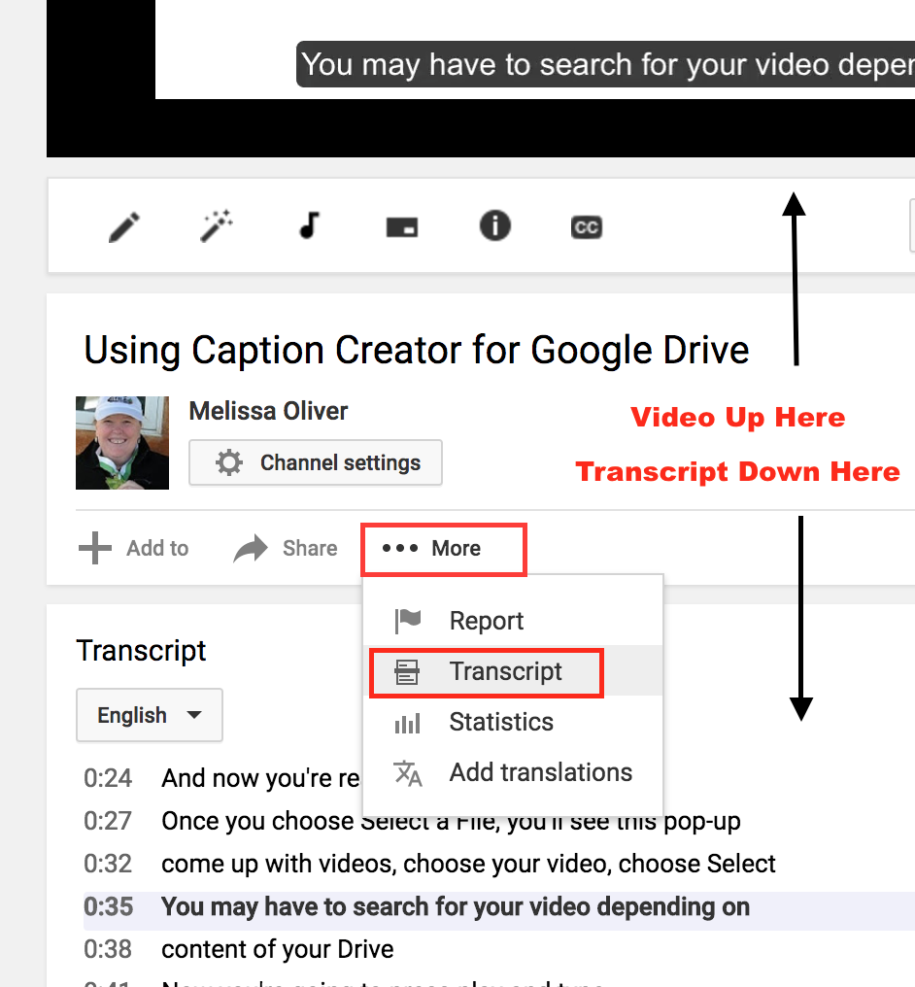Viewport: 915px width, 987px height.
Task: Click the video title Using Caption Creator
Action: (416, 350)
